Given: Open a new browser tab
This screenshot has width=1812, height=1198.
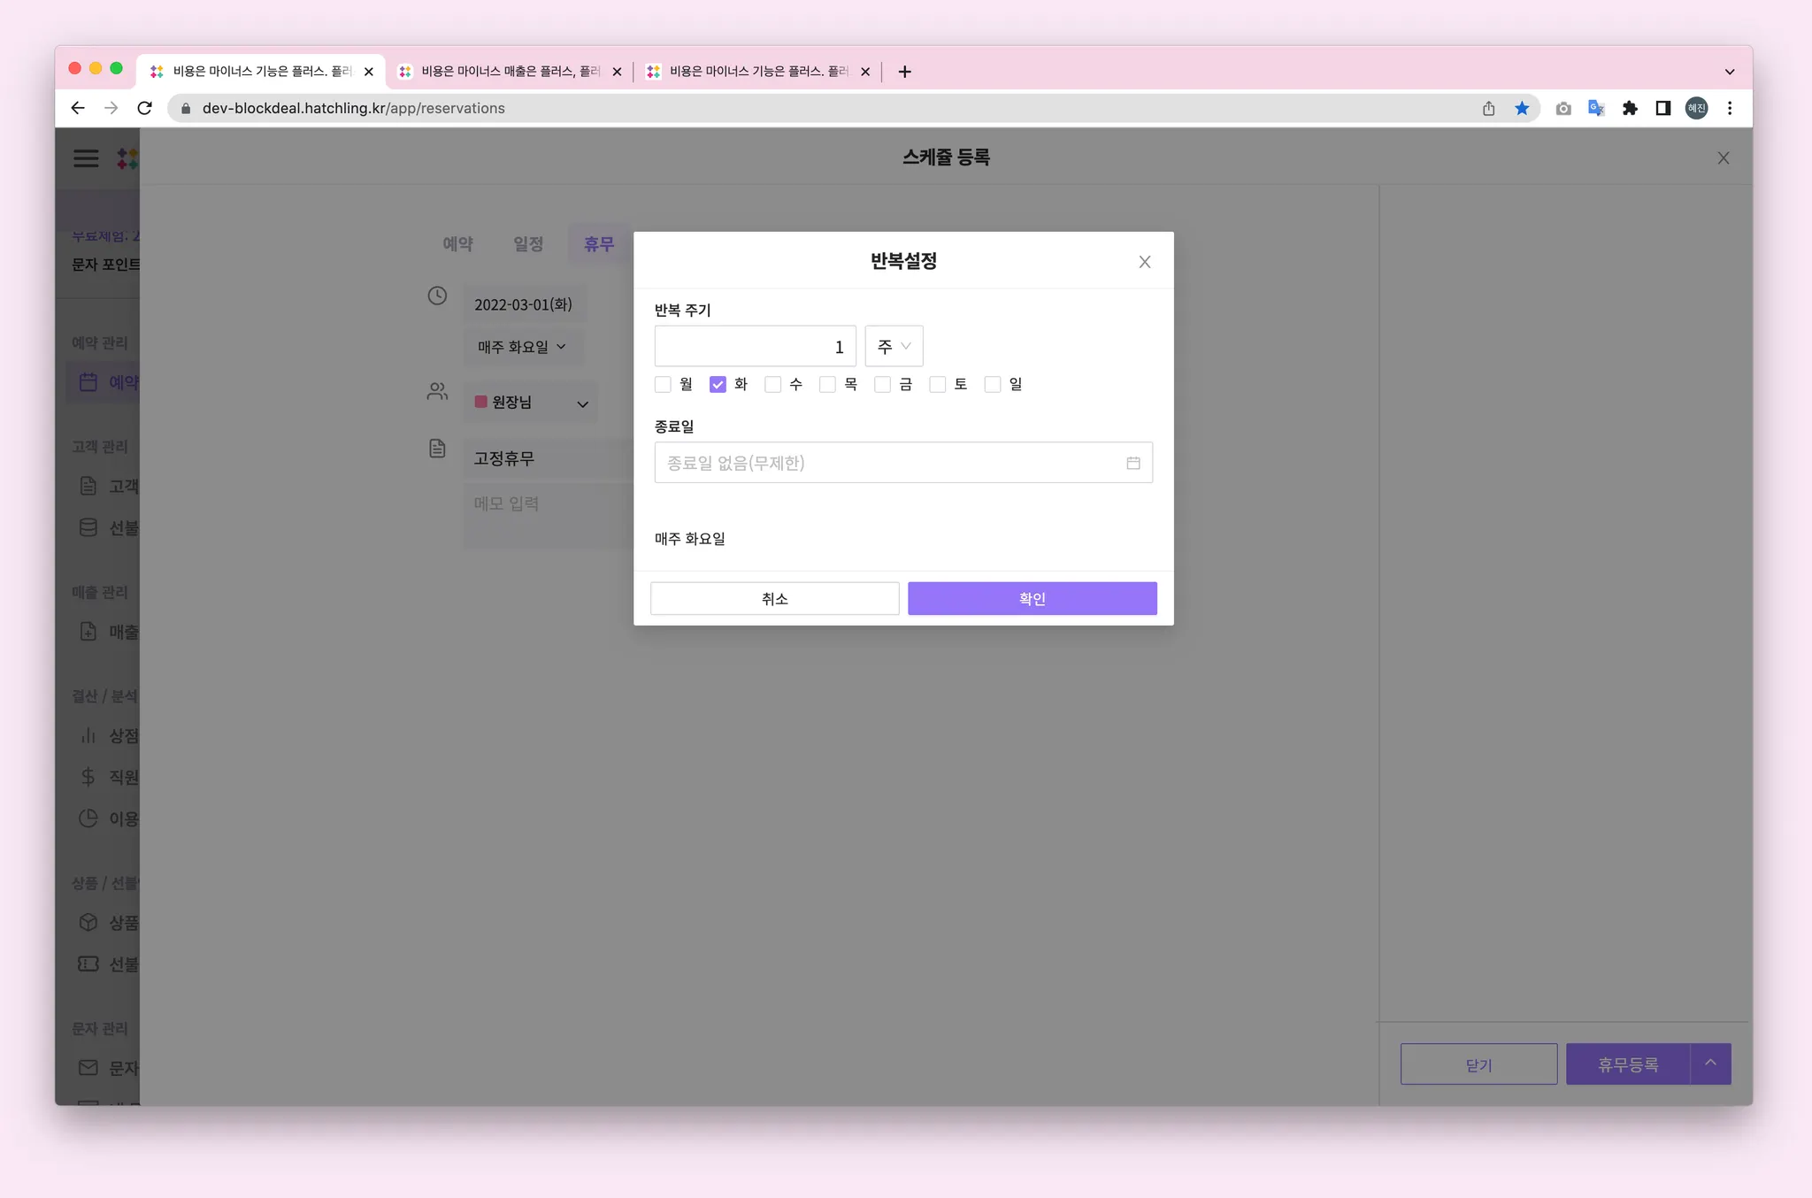Looking at the screenshot, I should point(904,72).
